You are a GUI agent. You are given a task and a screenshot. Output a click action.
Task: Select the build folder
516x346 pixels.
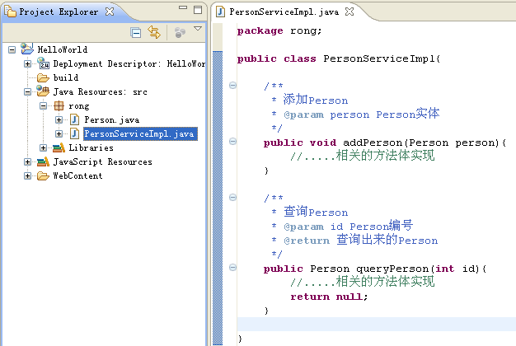pos(66,77)
